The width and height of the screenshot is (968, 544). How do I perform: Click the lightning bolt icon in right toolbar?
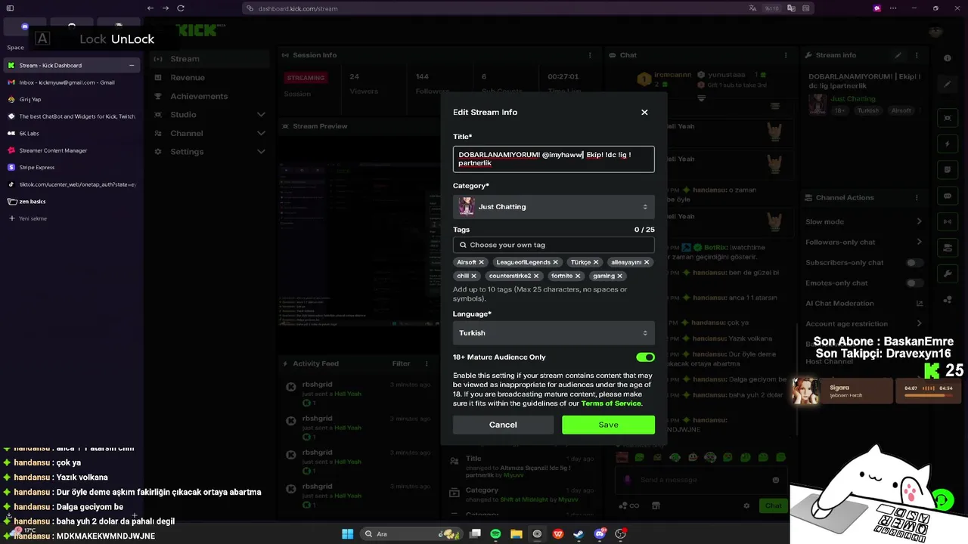pos(948,144)
